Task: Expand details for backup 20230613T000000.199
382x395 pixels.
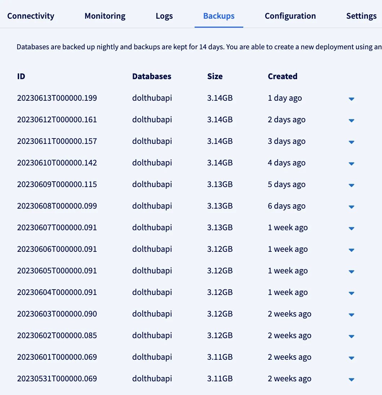Action: click(351, 99)
